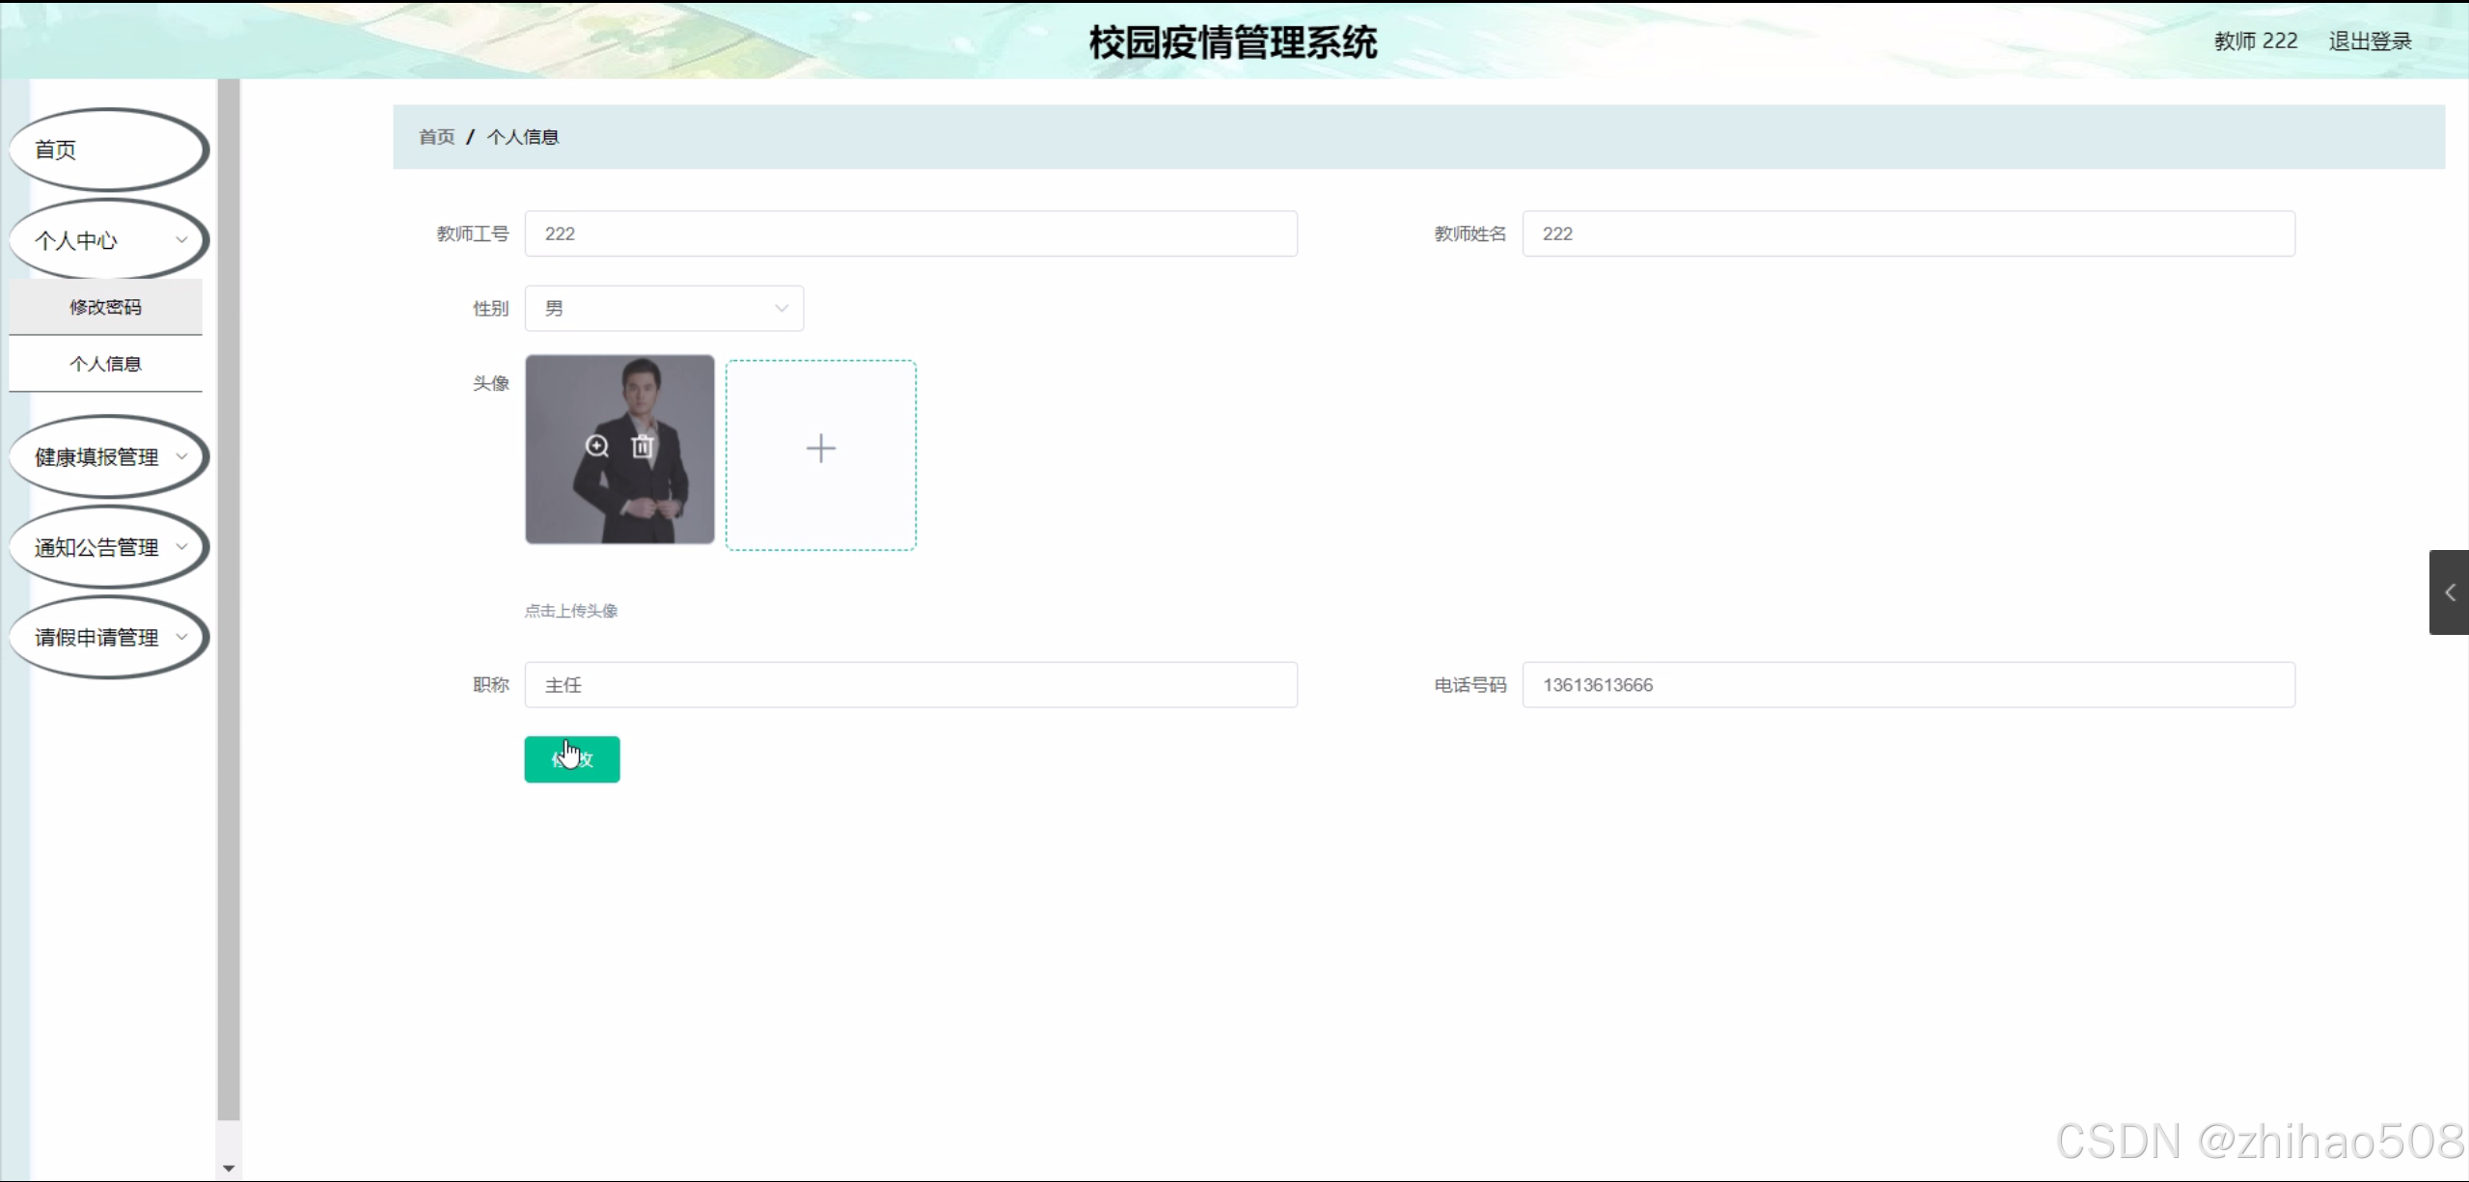Select the 个人信息 submenu item
Screen dimensions: 2469x1182
click(x=105, y=364)
